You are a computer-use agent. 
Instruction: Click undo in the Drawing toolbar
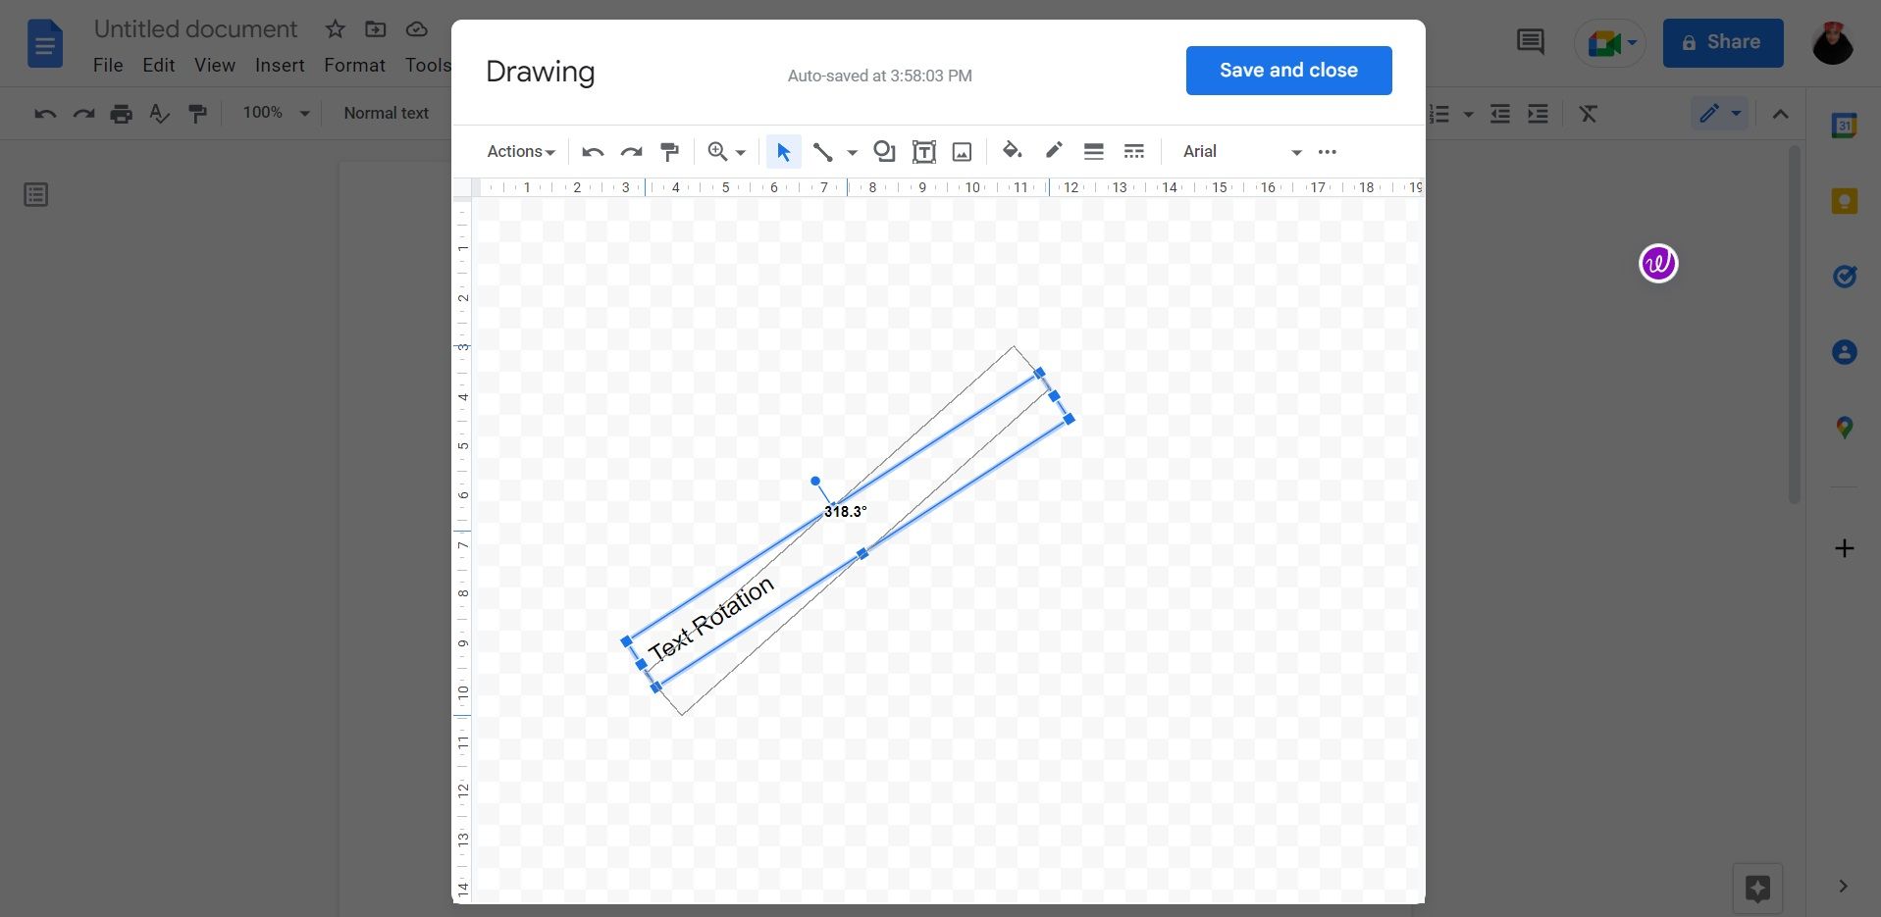(x=593, y=152)
